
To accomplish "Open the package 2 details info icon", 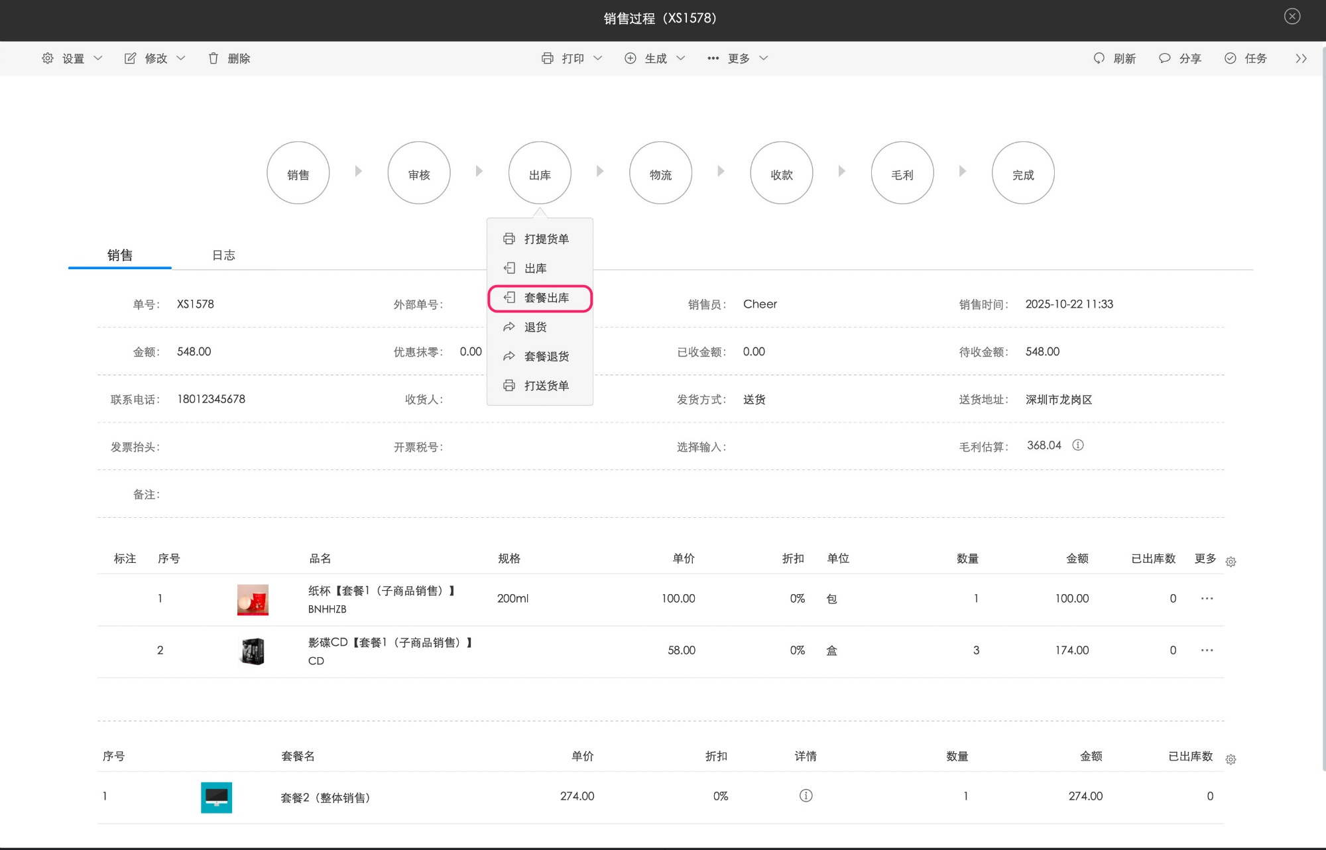I will [x=806, y=796].
